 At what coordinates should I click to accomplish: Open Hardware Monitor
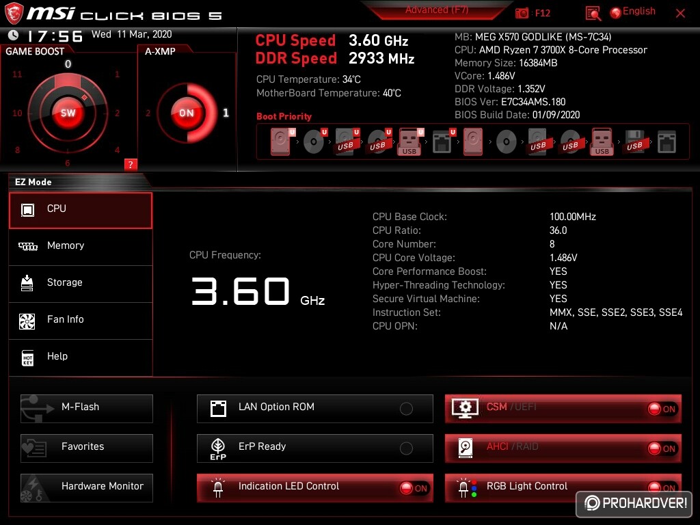pyautogui.click(x=87, y=488)
